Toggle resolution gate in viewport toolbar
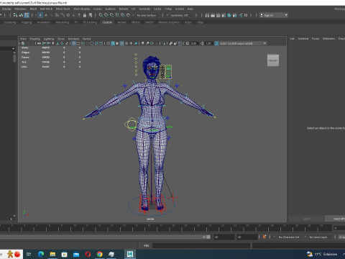This screenshot has height=259, width=345. [x=83, y=43]
